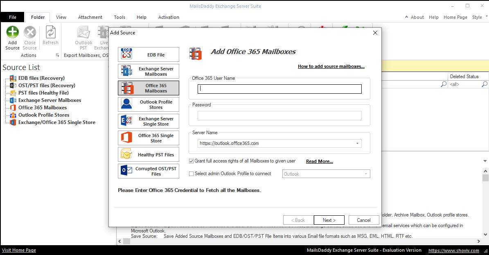Click the OST/PST files (Recovery) tree icon
Screen dimensions: 489x255
pyautogui.click(x=13, y=85)
